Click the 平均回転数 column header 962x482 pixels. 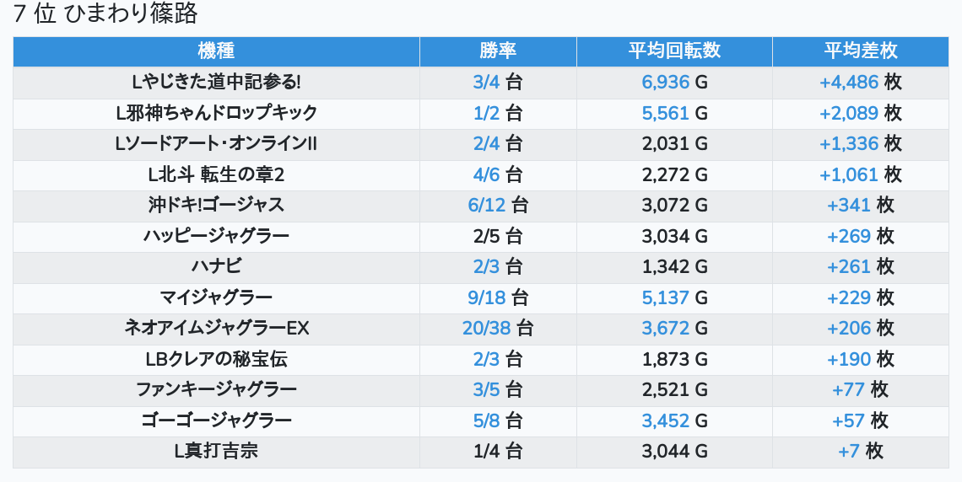pyautogui.click(x=674, y=51)
